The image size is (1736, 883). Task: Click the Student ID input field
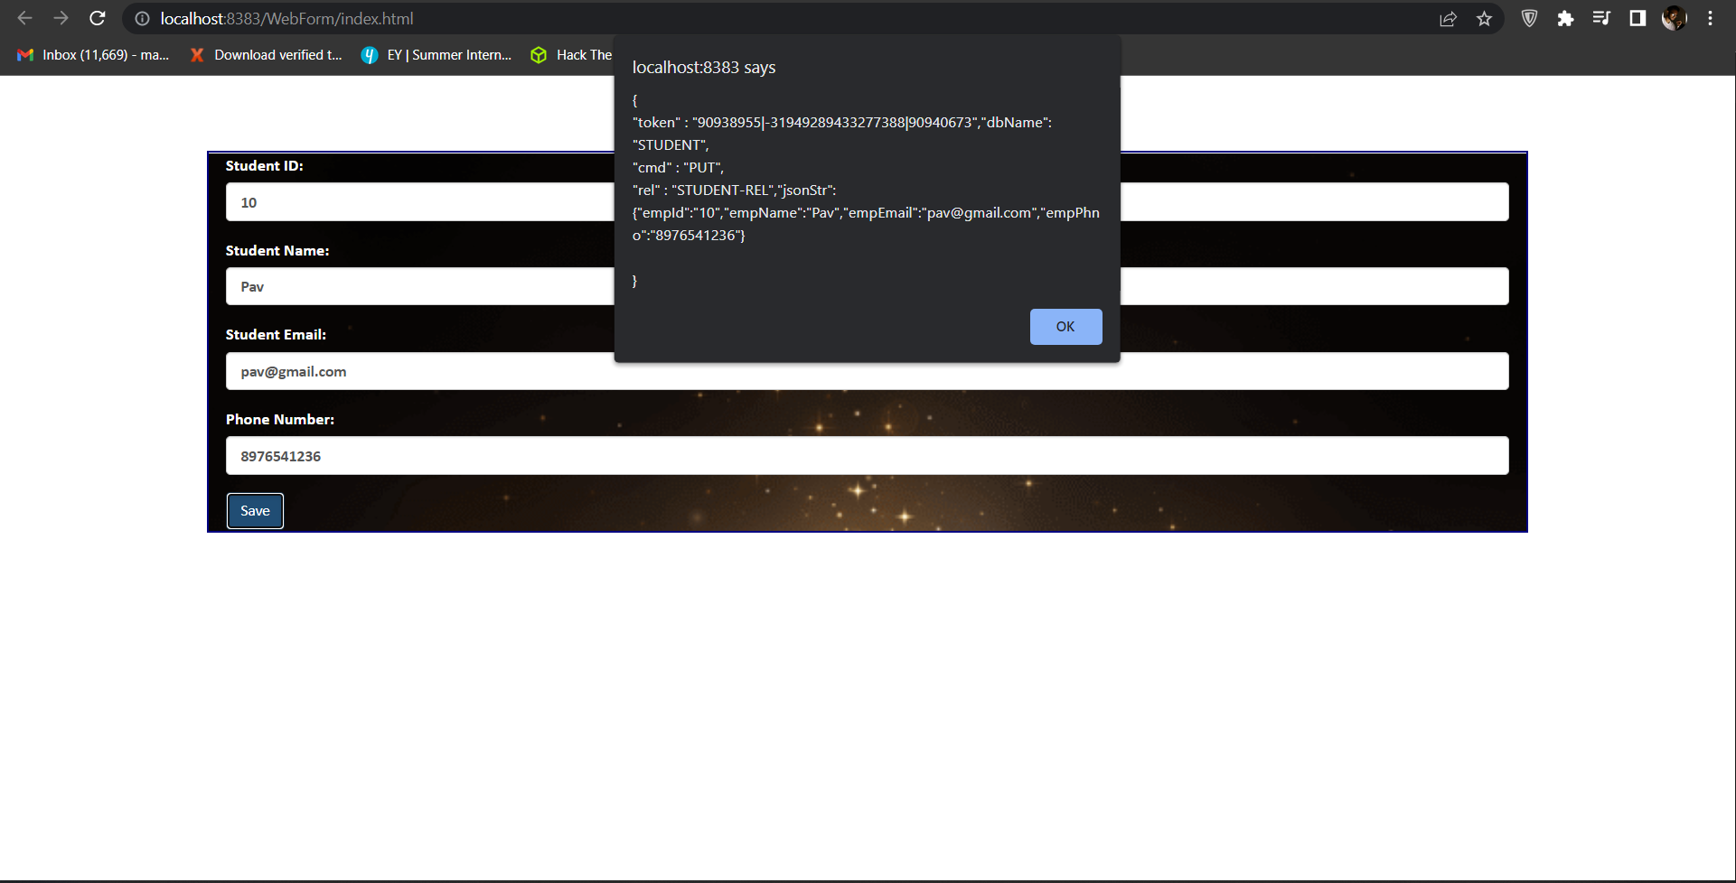coord(867,202)
